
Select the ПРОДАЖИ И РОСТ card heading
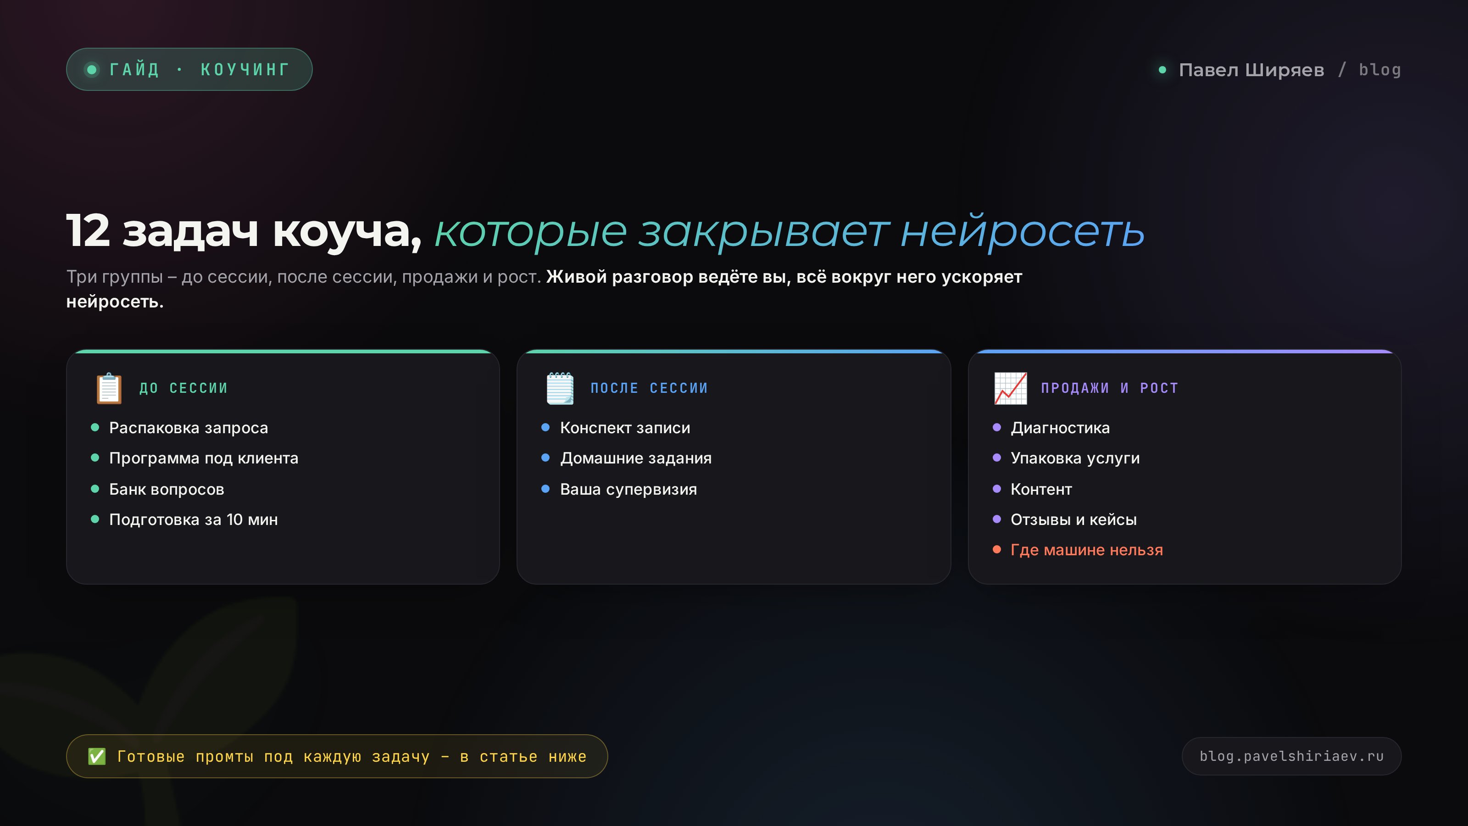click(x=1110, y=388)
